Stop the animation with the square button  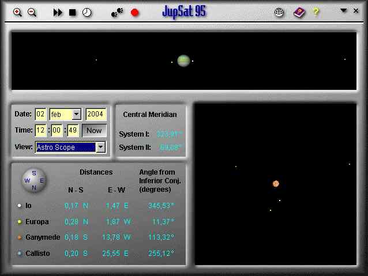73,13
